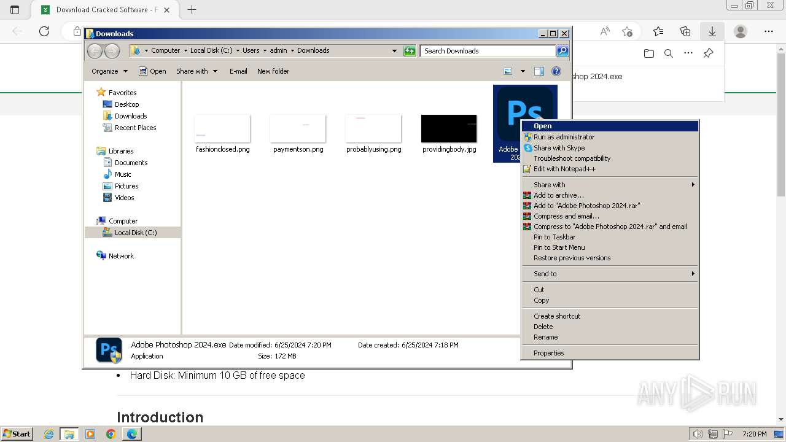Screen dimensions: 786x442
Task: Click New folder button
Action: point(273,71)
